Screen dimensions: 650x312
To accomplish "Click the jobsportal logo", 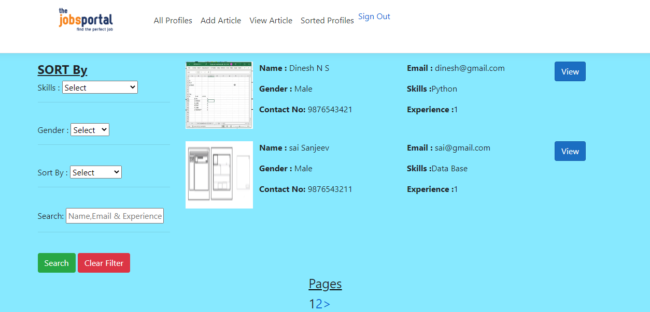I will click(86, 19).
